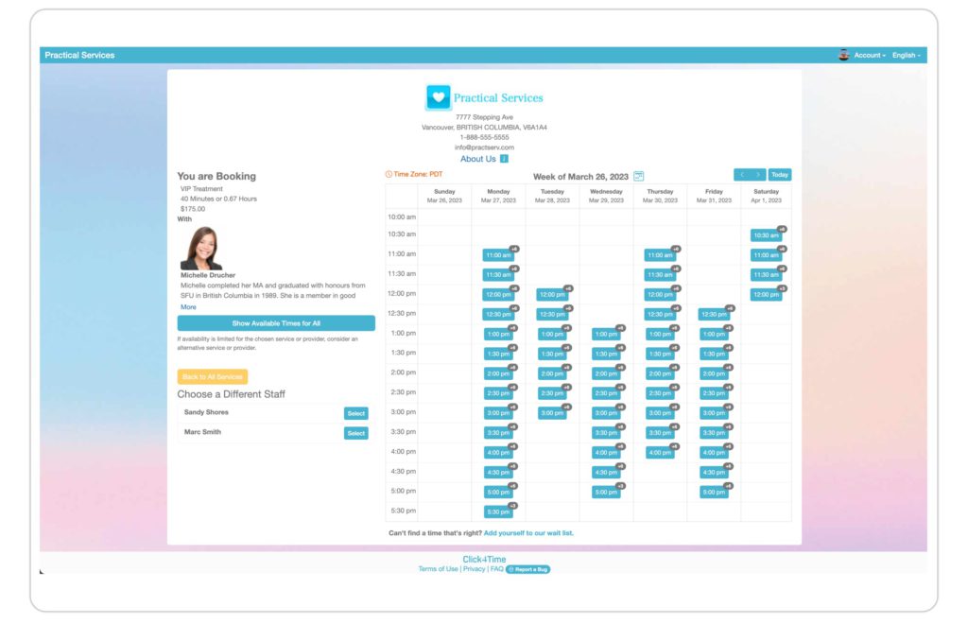Select Marc Smith as staff

point(356,433)
